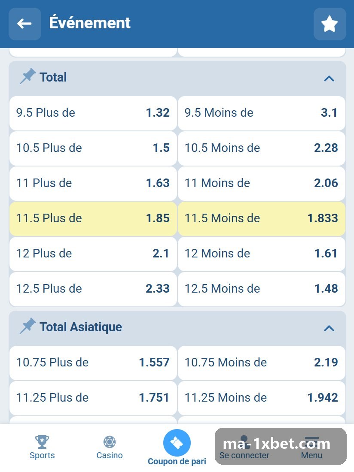Select 10.75 Plus de at 1.557
Image resolution: width=354 pixels, height=472 pixels.
point(93,363)
